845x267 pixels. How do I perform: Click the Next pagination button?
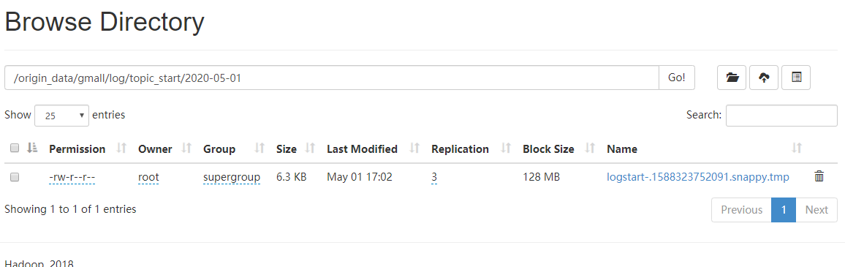(x=816, y=210)
